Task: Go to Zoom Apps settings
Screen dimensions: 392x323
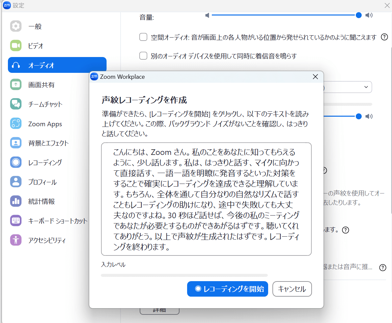Action: (x=49, y=123)
